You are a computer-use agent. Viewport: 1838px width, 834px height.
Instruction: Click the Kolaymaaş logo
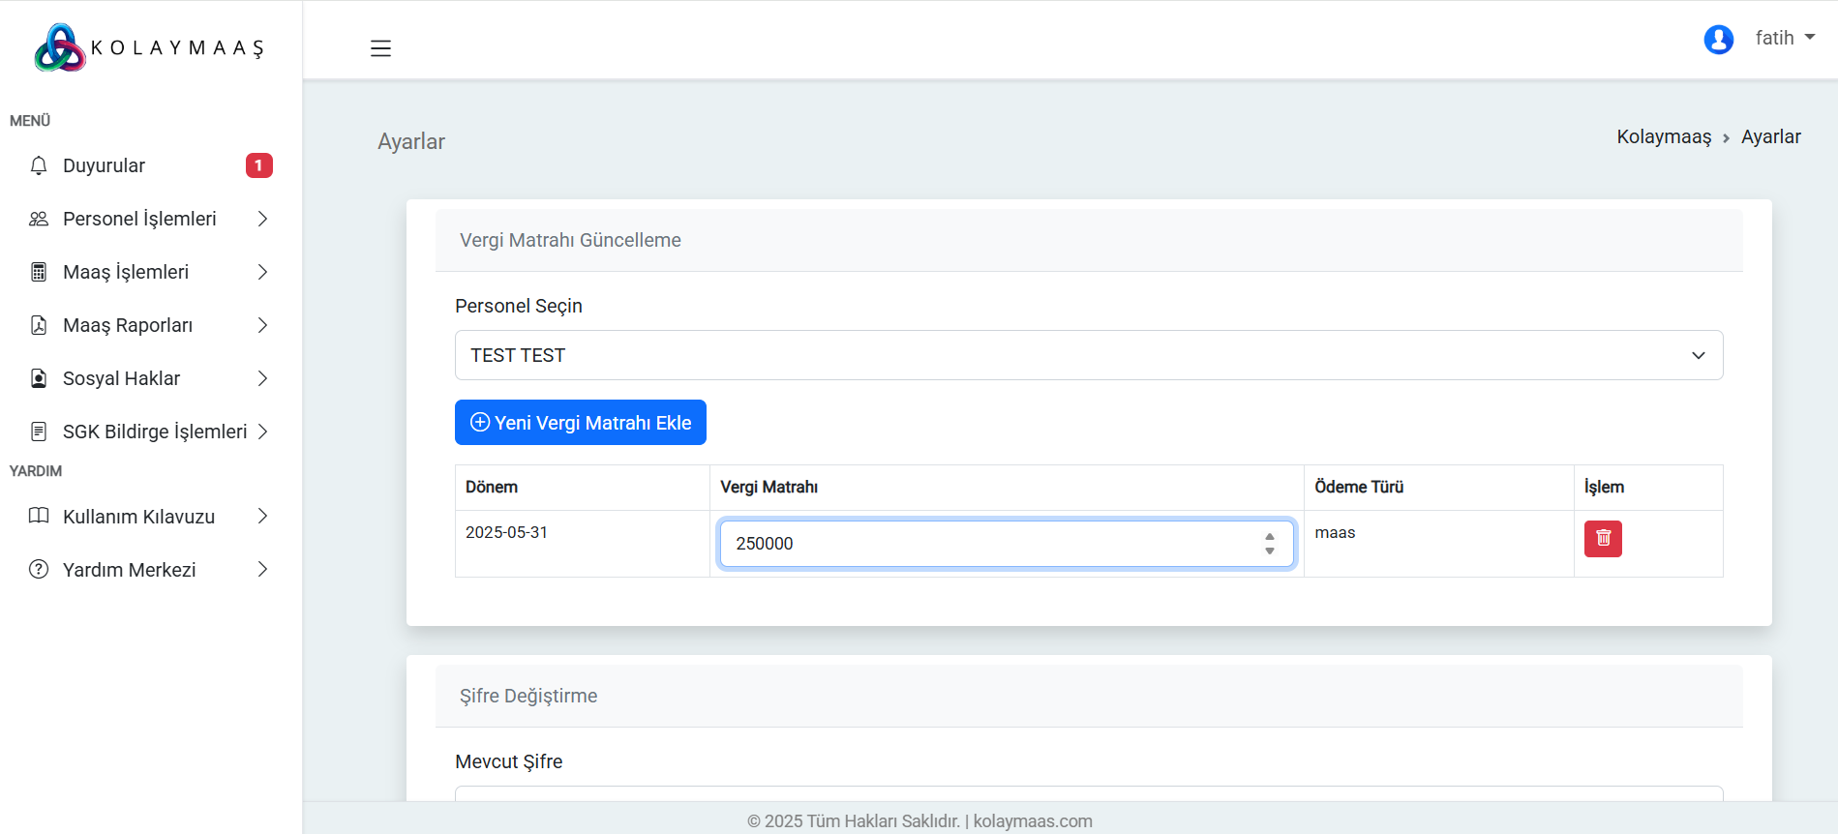tap(149, 47)
